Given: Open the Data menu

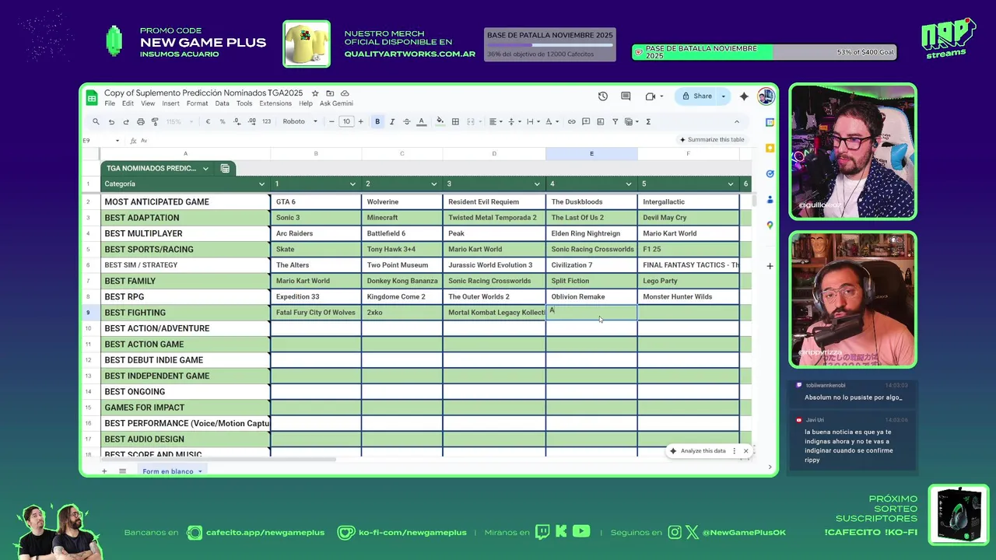Looking at the screenshot, I should [x=222, y=103].
